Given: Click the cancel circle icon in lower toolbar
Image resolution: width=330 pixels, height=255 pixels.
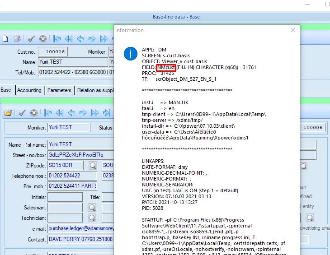Looking at the screenshot, I should pos(34,113).
